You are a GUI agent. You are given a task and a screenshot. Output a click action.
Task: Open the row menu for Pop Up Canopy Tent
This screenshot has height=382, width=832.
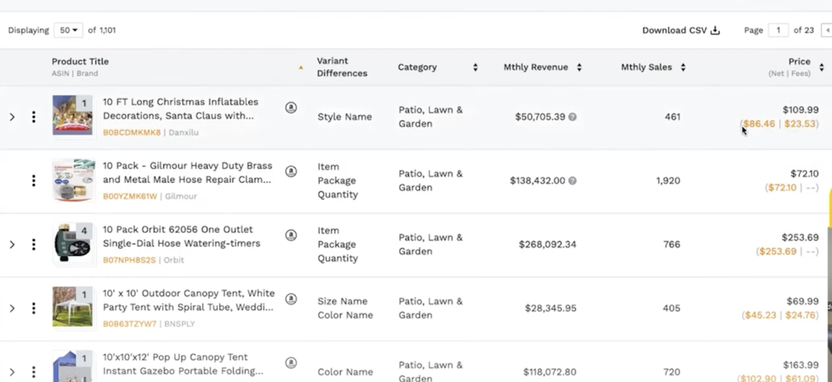pyautogui.click(x=34, y=372)
